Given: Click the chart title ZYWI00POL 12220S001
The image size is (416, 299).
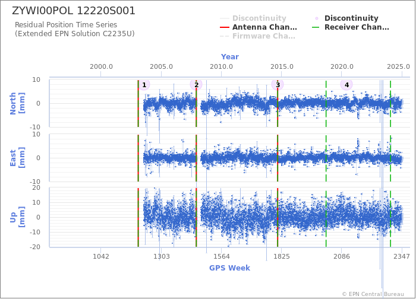Looking at the screenshot, I should (x=74, y=11).
